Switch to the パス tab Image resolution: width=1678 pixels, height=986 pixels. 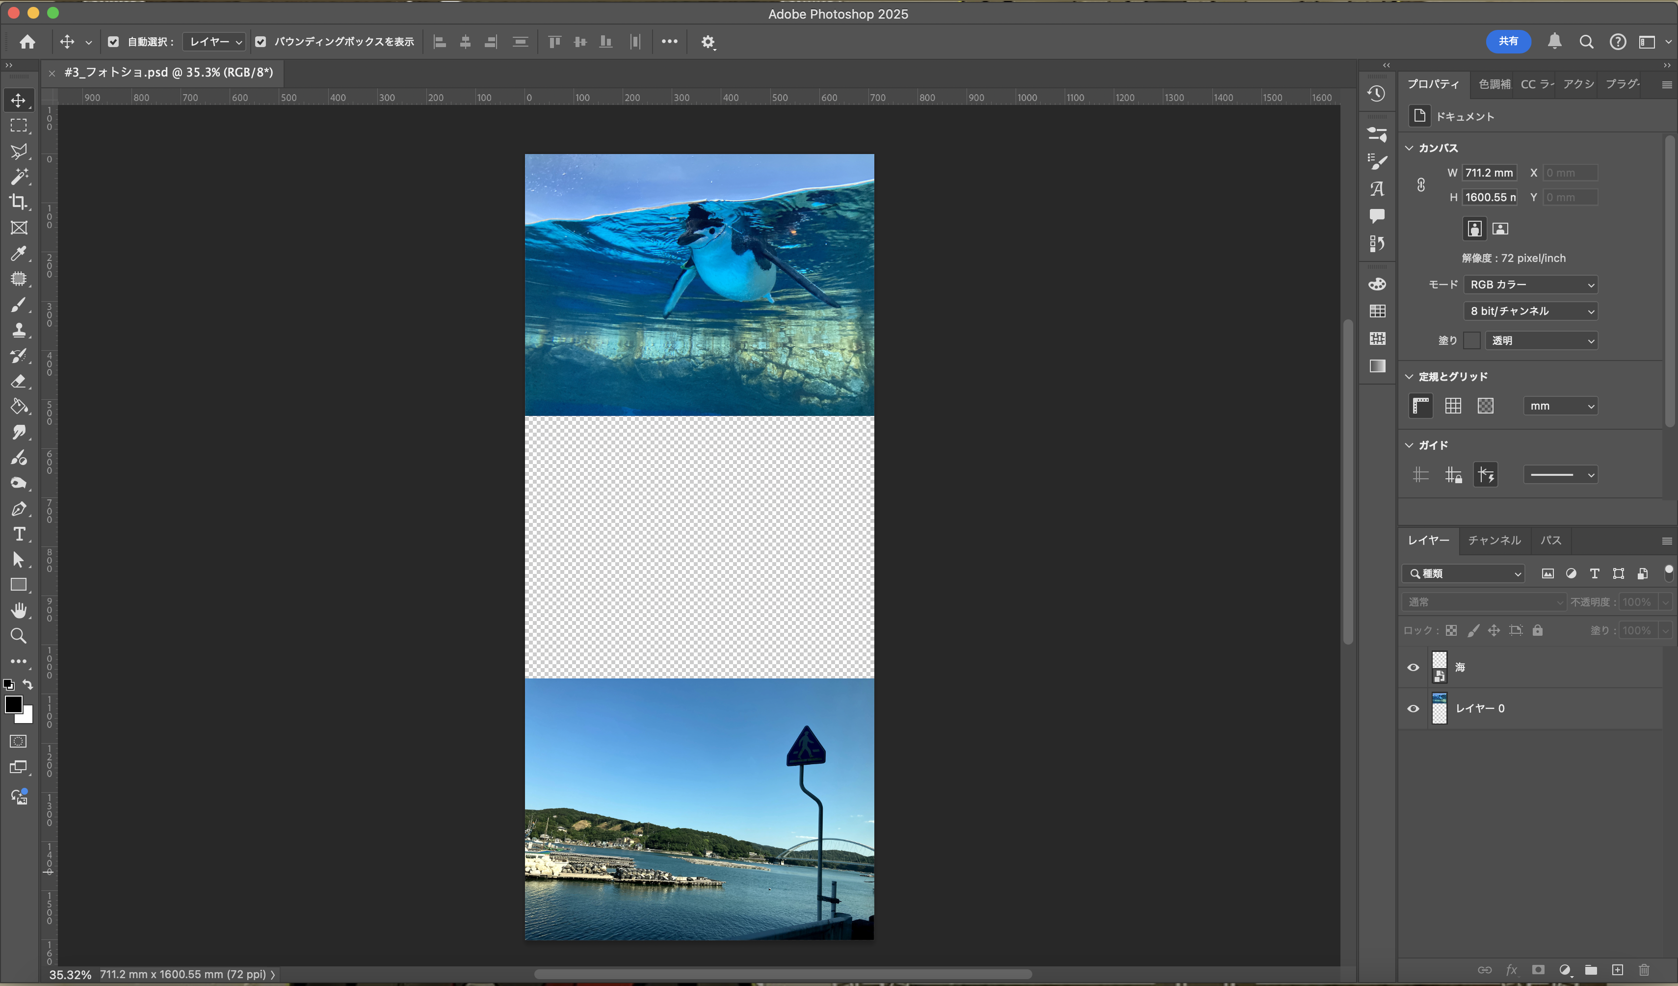coord(1550,540)
